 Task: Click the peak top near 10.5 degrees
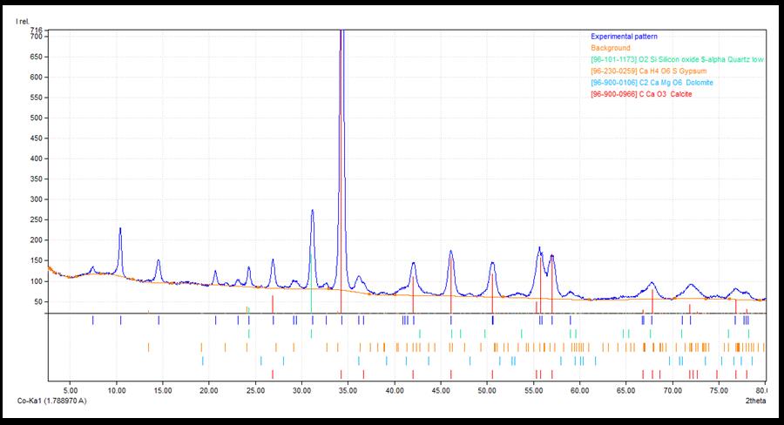[120, 228]
